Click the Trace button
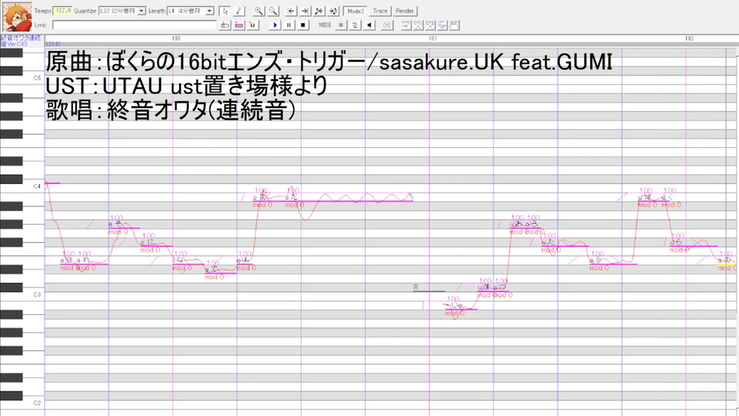 tap(380, 11)
